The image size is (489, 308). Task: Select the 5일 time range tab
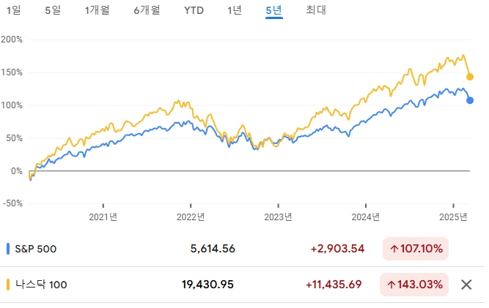(53, 10)
